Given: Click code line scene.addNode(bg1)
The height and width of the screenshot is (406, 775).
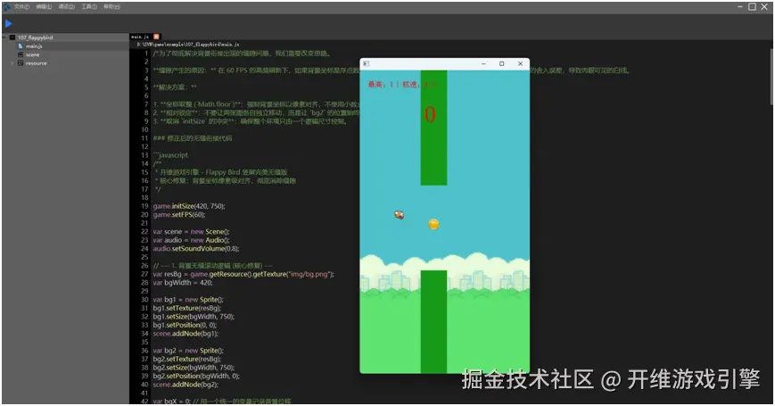Looking at the screenshot, I should [186, 334].
